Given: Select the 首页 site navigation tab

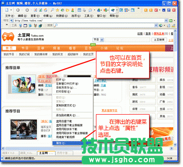Looking at the screenshot, I should pos(9,48).
